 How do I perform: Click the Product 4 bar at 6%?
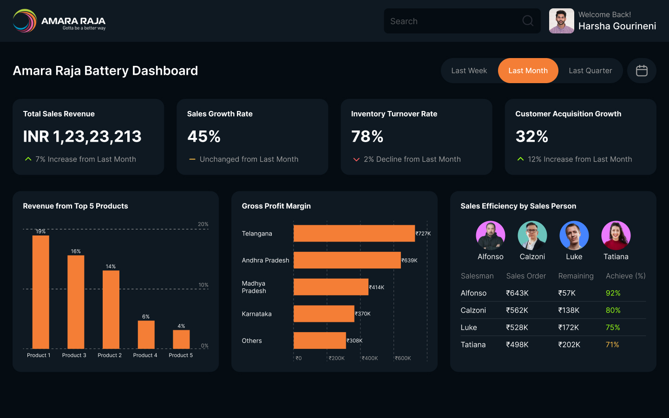pos(146,335)
